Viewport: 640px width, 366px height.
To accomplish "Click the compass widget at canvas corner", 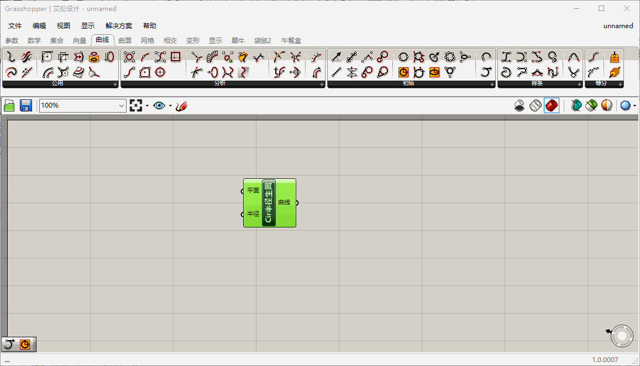I will coord(622,336).
